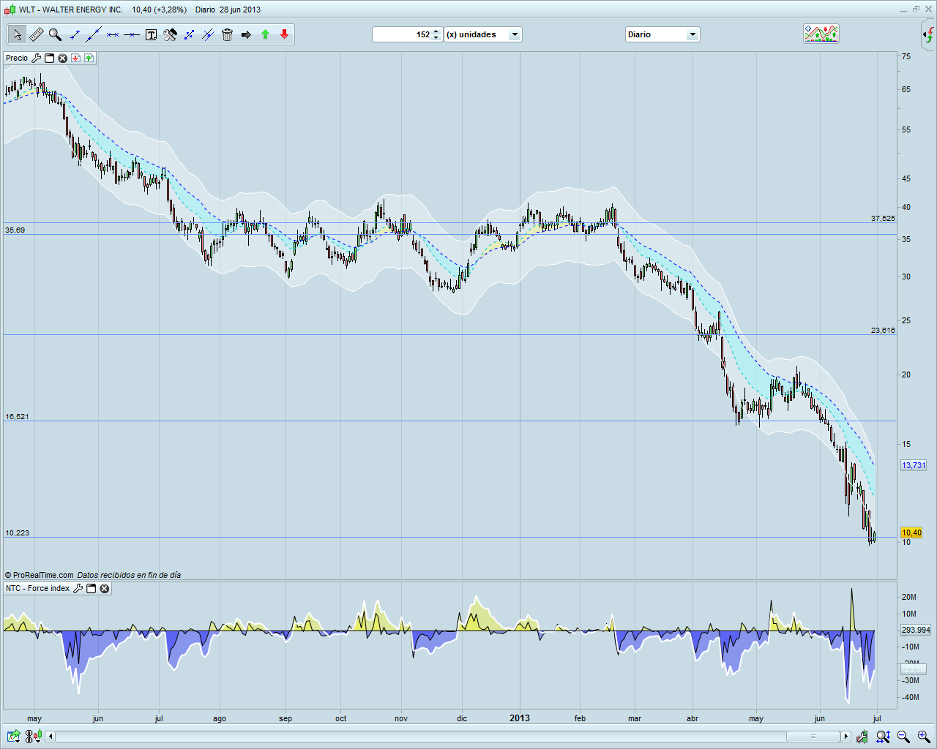Viewport: 937px width, 749px height.
Task: Open the units type dropdown
Action: [515, 34]
